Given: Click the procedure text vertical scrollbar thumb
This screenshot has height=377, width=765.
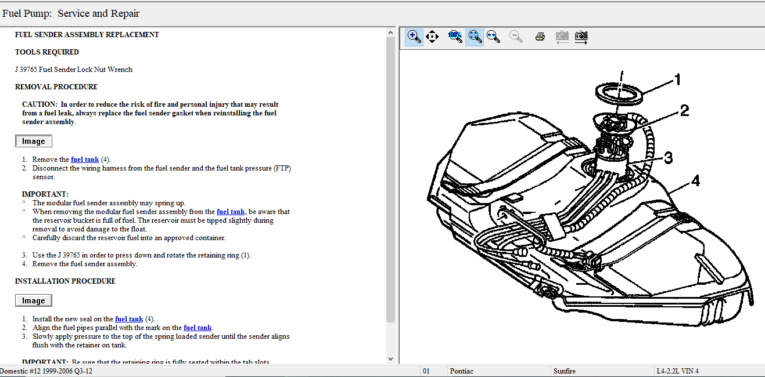Looking at the screenshot, I should coord(390,180).
